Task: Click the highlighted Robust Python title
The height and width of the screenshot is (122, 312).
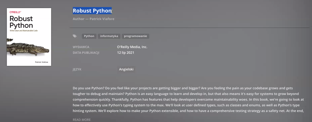Action: [92, 11]
